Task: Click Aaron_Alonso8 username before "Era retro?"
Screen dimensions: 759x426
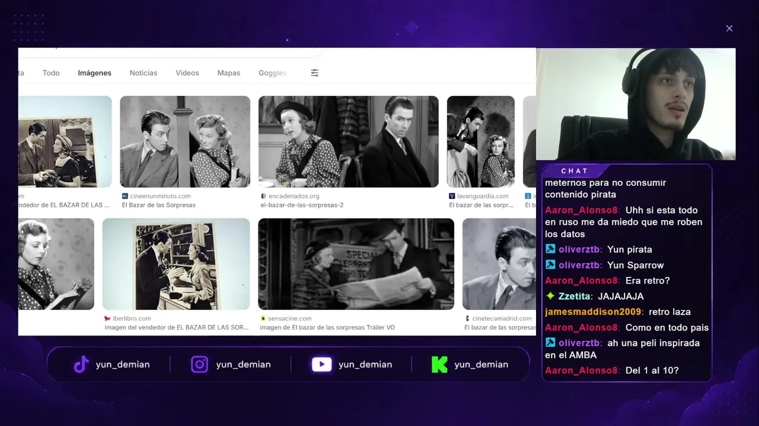Action: (583, 280)
